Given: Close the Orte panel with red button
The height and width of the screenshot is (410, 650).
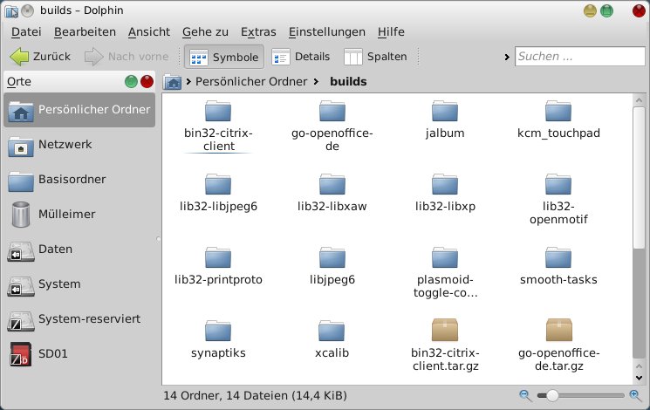Looking at the screenshot, I should coord(147,81).
